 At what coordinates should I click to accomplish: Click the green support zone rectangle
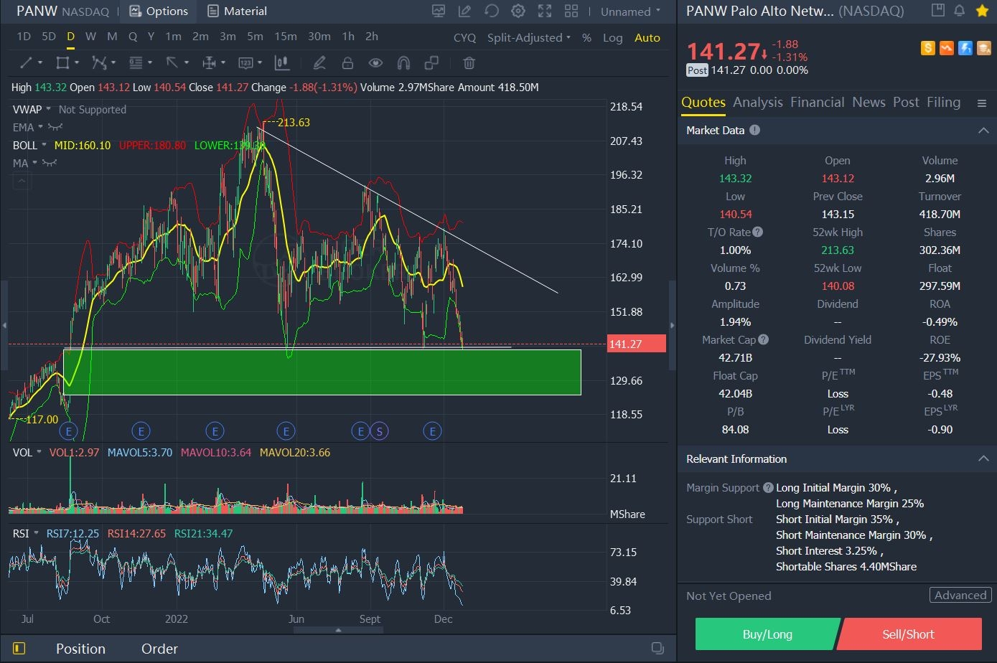pos(322,372)
